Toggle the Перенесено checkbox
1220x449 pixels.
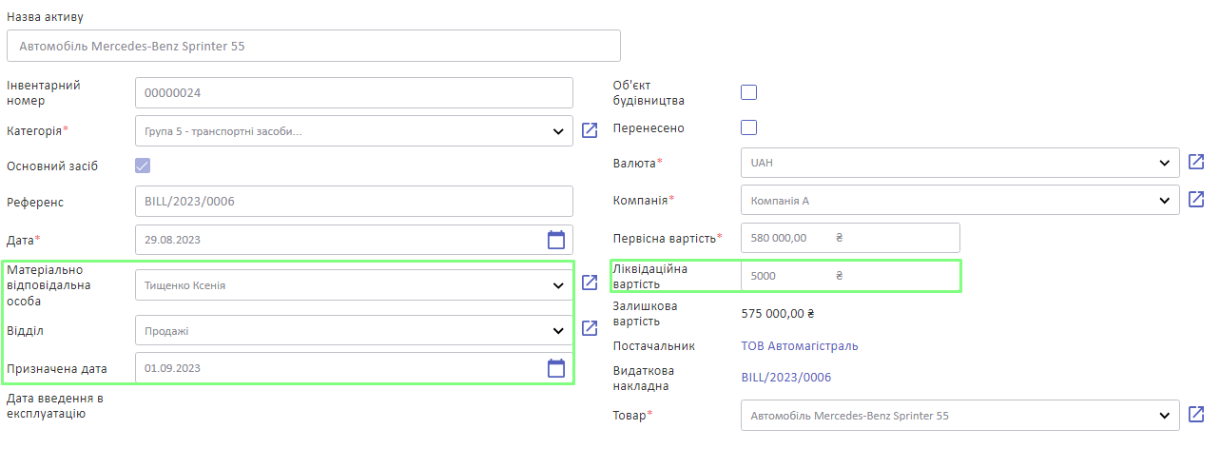(x=748, y=127)
